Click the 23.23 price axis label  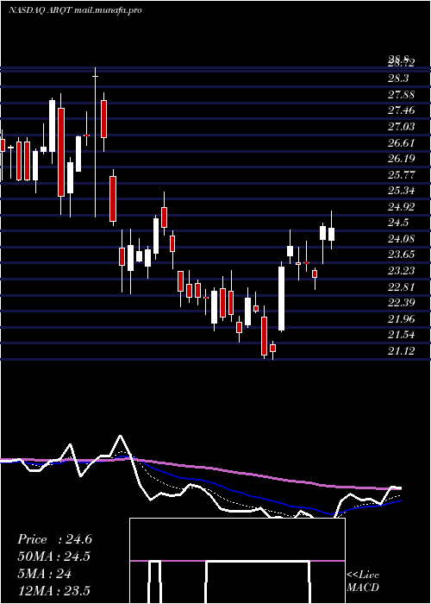(x=401, y=271)
